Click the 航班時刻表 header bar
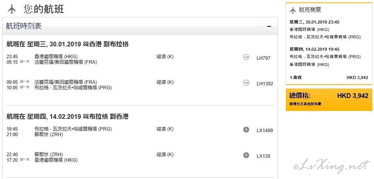 pos(140,26)
